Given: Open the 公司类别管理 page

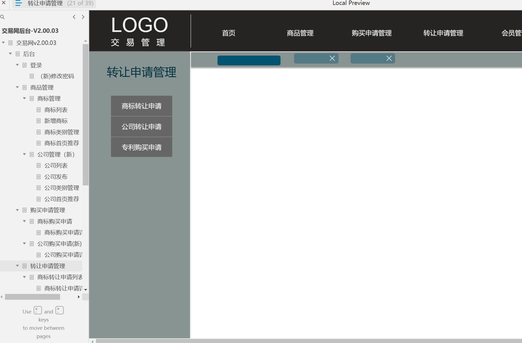Looking at the screenshot, I should click(61, 188).
